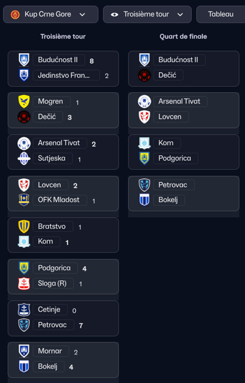
Task: Toggle the eye icon beside Troisième tour
Action: [114, 14]
